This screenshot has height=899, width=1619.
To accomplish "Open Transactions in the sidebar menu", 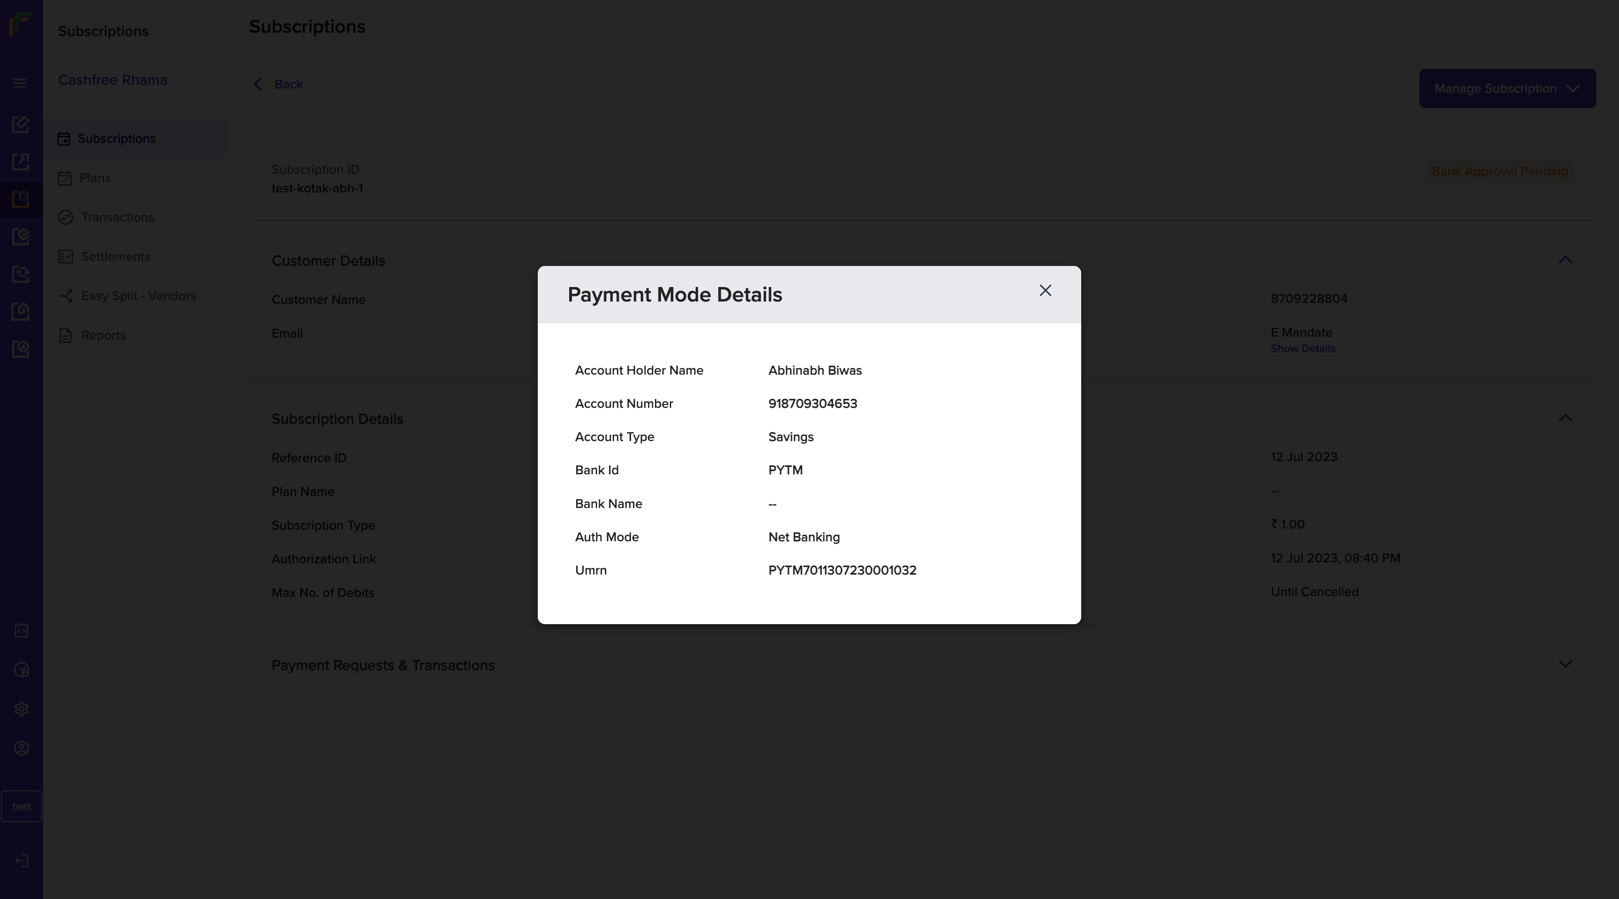I will click(x=117, y=217).
